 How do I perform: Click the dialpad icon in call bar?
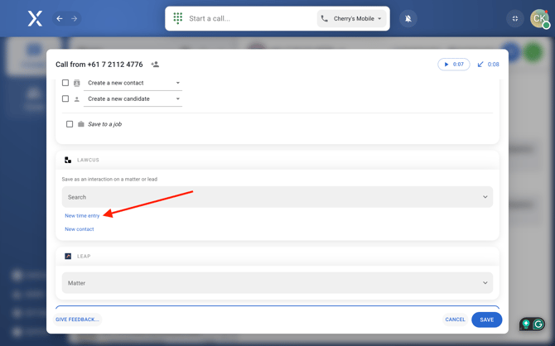click(x=178, y=18)
